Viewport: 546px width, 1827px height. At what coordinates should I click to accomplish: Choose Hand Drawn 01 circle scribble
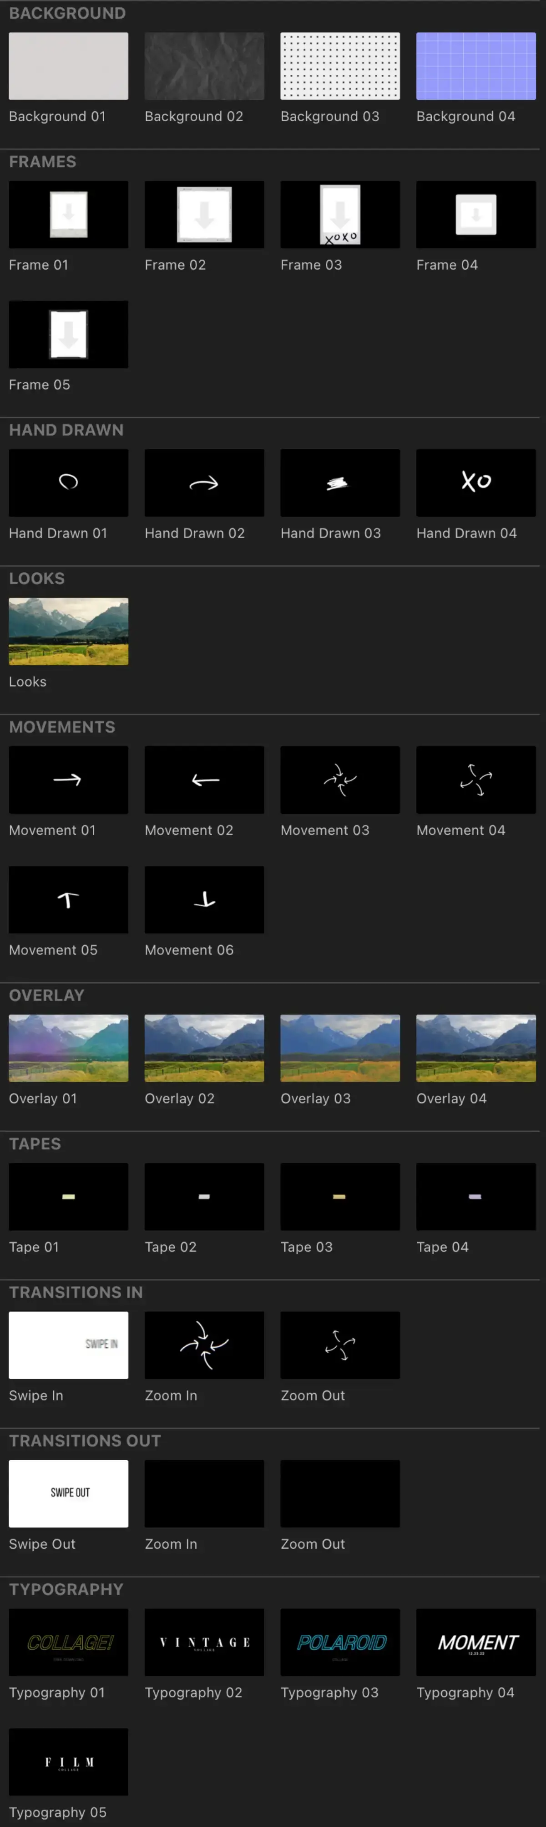point(69,483)
